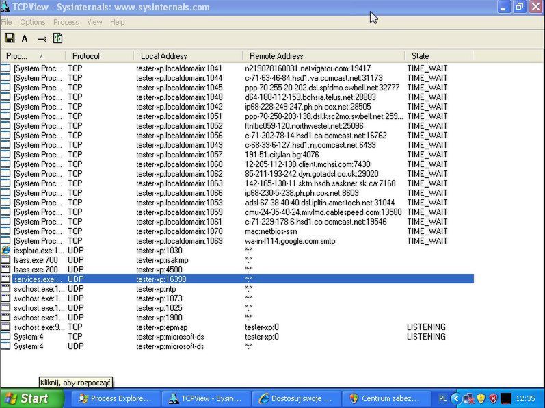This screenshot has width=545, height=408.
Task: Click the icon of System:4 TCP row
Action: 5,336
